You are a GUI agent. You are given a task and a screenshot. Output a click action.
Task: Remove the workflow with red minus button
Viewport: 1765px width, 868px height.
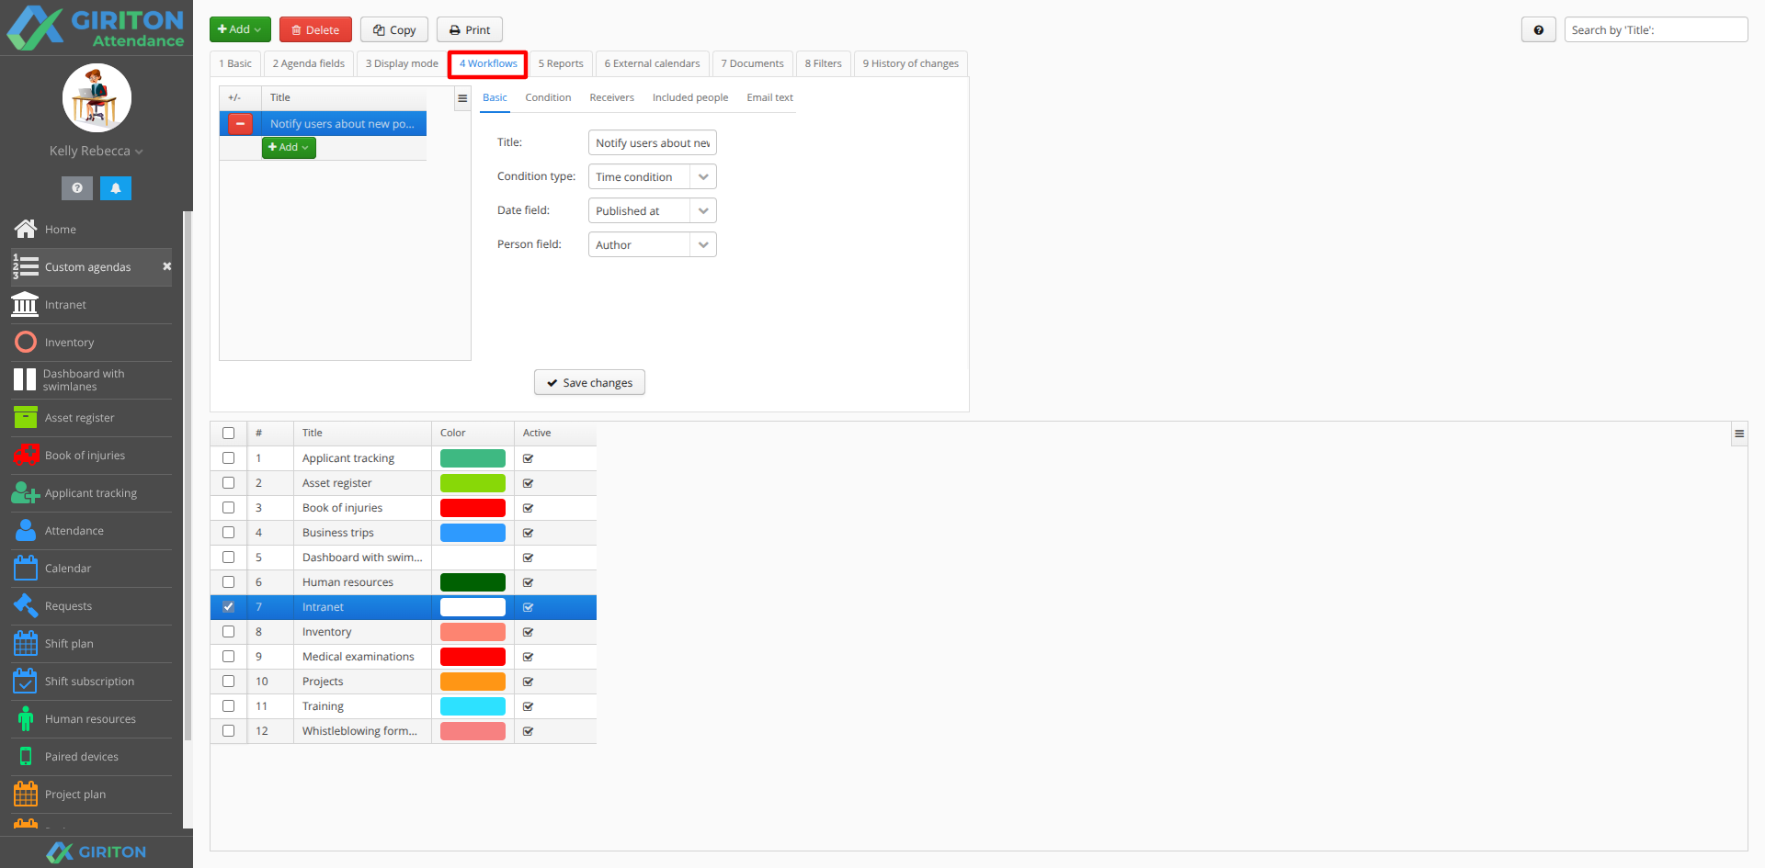pos(240,123)
